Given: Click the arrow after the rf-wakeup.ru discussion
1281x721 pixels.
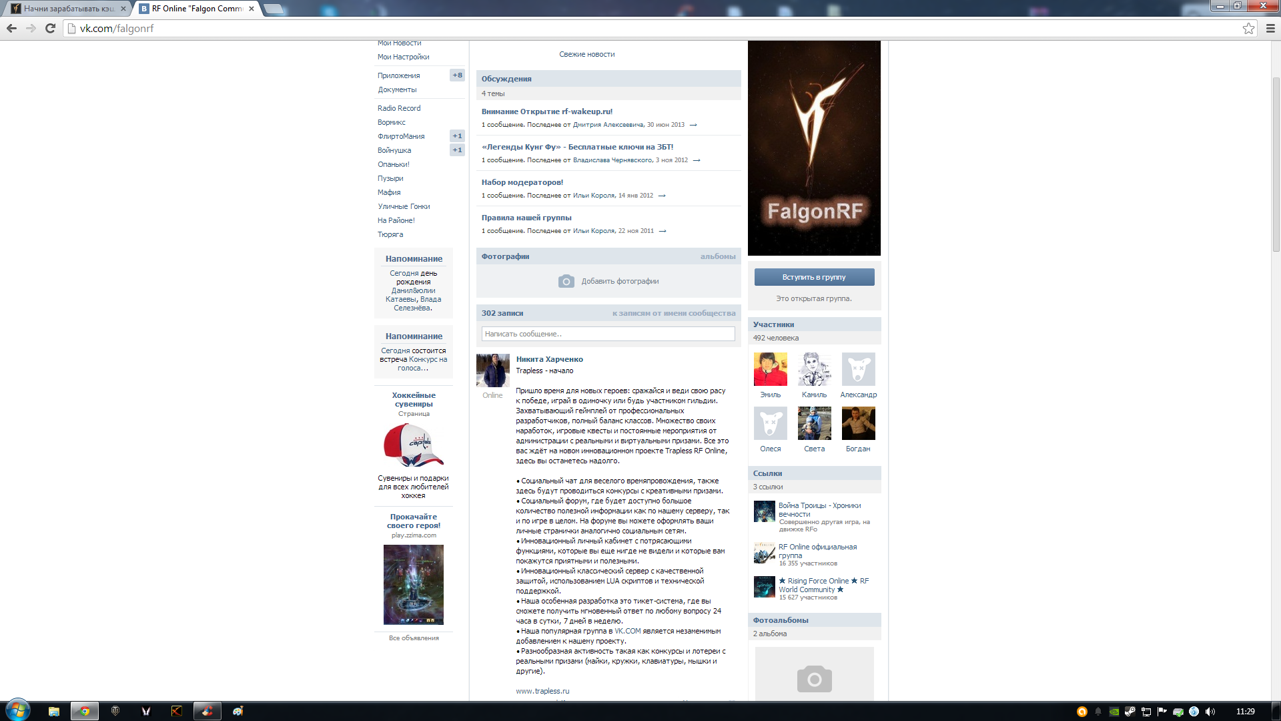Looking at the screenshot, I should (693, 125).
